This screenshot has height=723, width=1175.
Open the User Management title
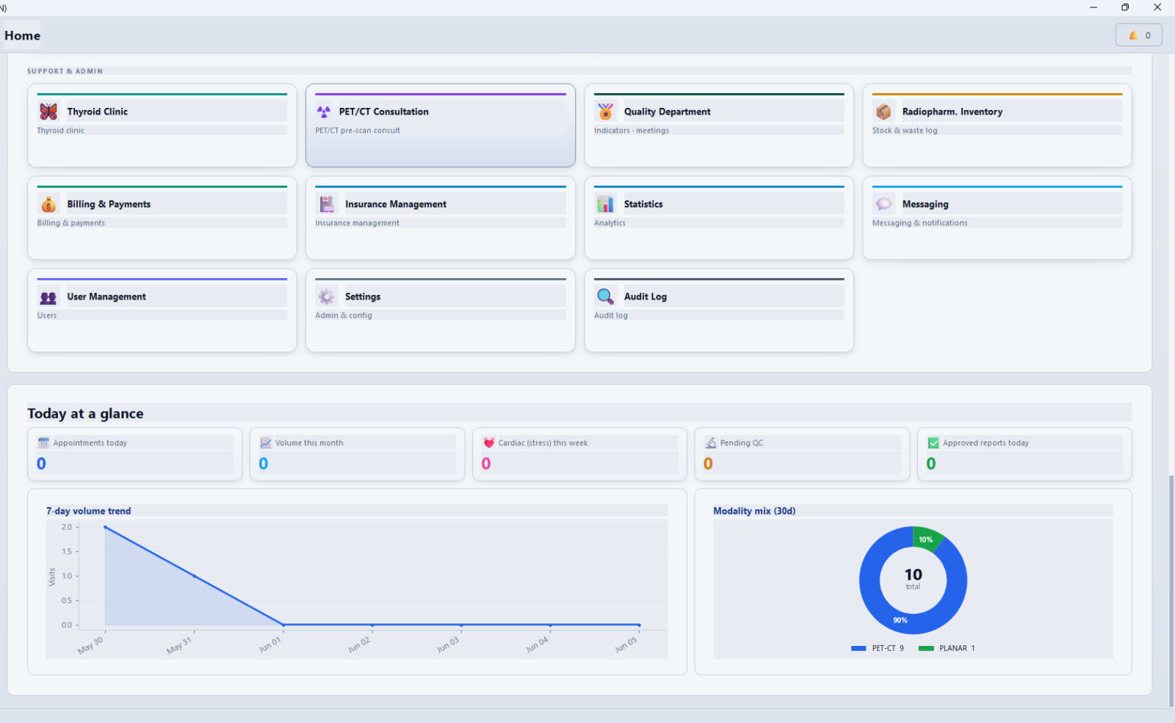[x=106, y=297]
